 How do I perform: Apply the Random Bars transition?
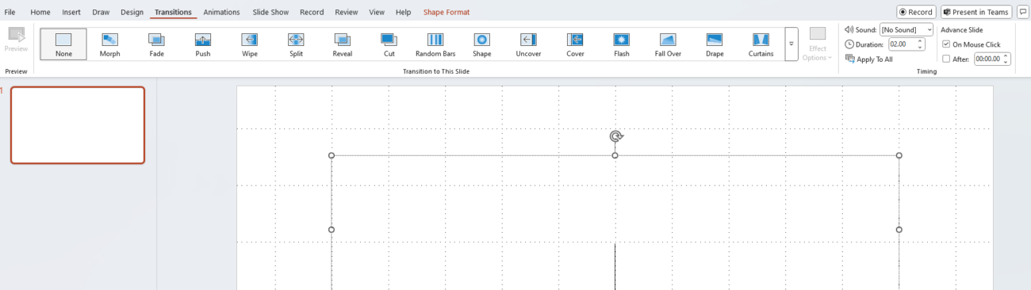(435, 44)
